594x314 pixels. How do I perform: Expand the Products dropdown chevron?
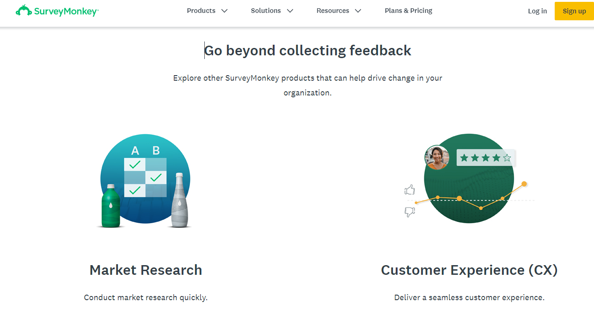pyautogui.click(x=224, y=11)
